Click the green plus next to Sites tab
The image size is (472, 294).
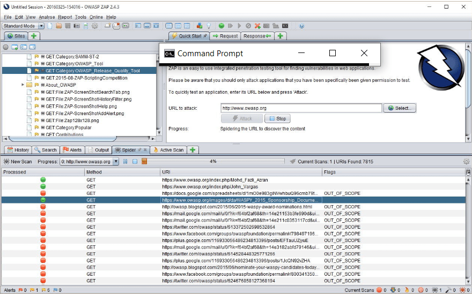coord(34,36)
